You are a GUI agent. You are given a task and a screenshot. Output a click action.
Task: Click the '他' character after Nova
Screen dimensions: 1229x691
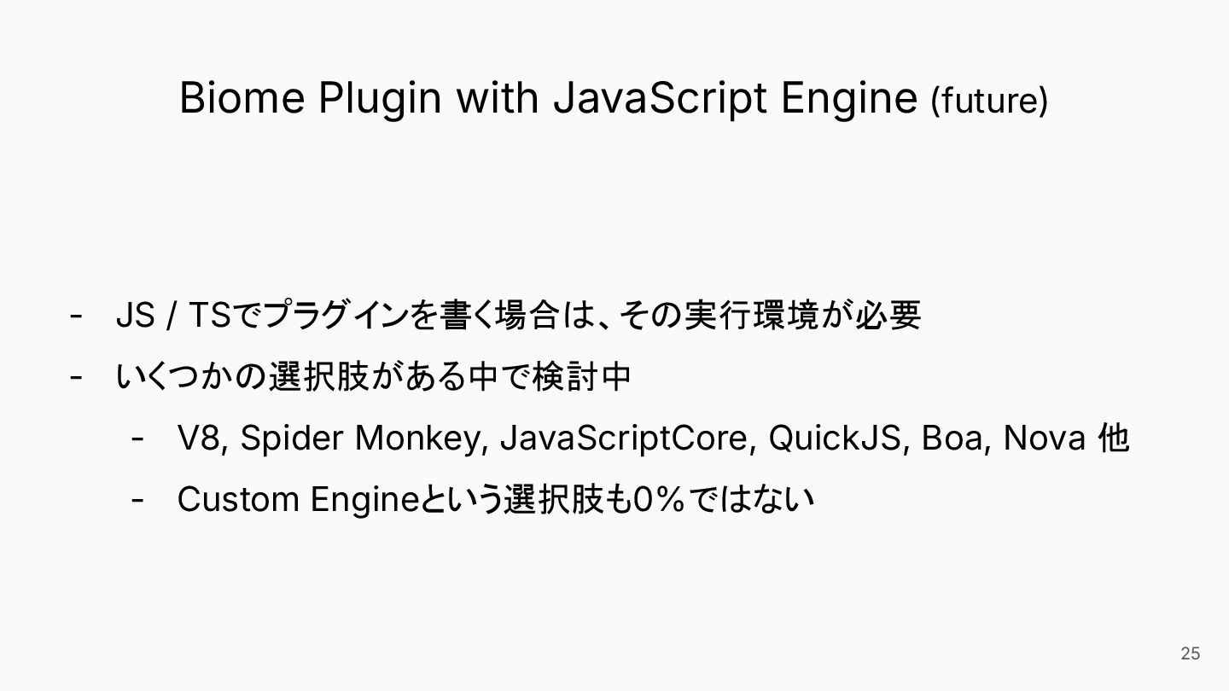[1114, 438]
